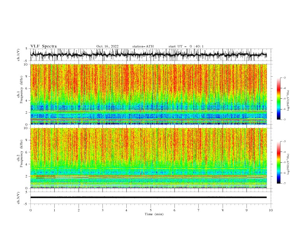
Task: Click the "4" kHz tick on ch.2 frequency axis
Action: (27, 164)
